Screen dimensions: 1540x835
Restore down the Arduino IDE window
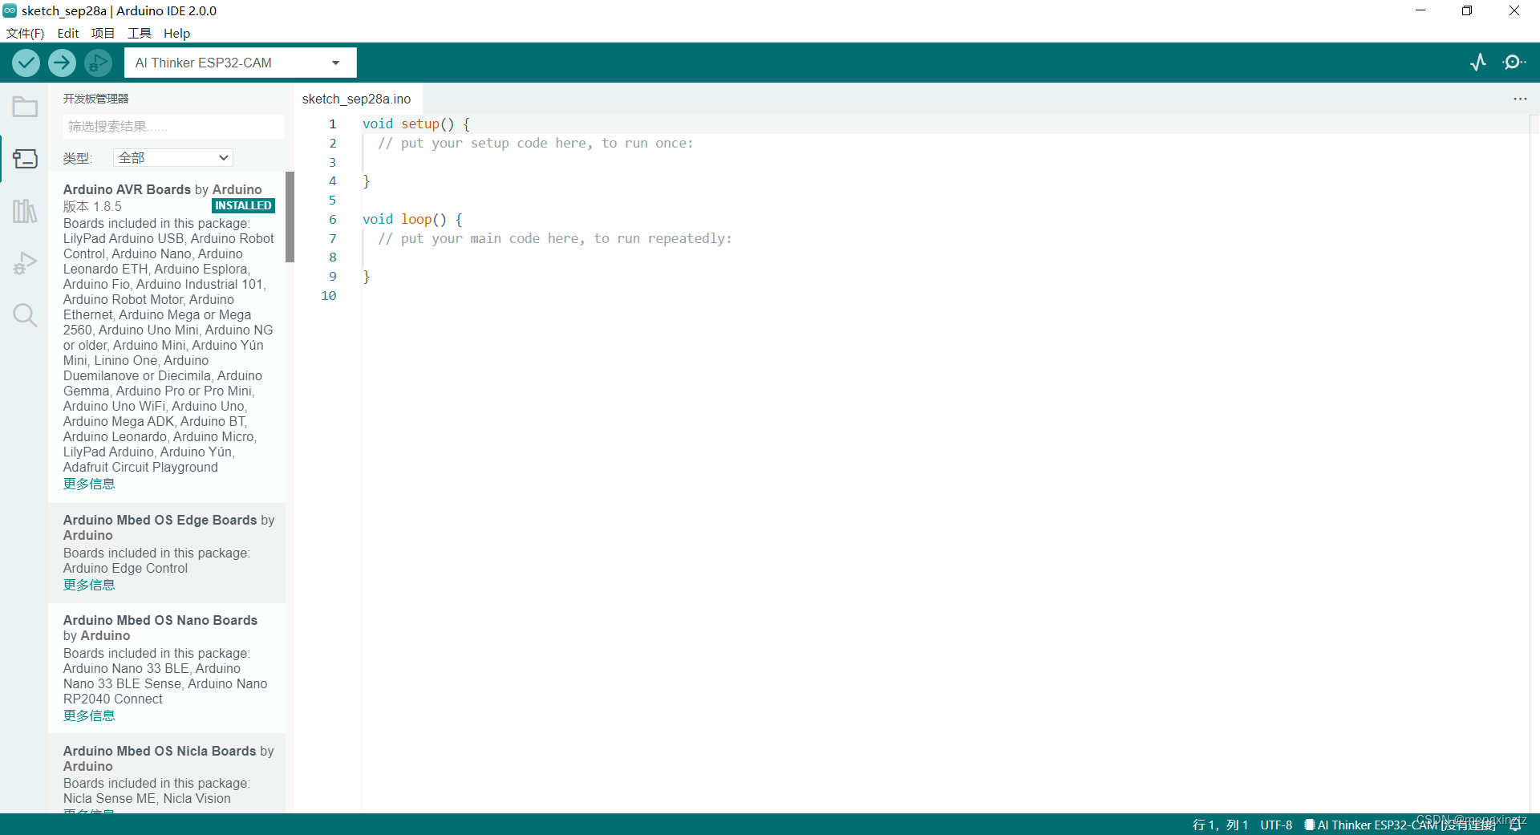tap(1467, 10)
